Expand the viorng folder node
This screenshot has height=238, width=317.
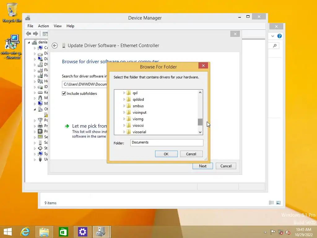tap(124, 119)
